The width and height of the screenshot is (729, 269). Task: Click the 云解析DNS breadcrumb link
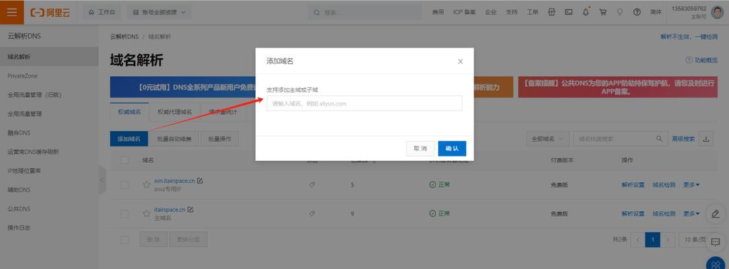(124, 37)
